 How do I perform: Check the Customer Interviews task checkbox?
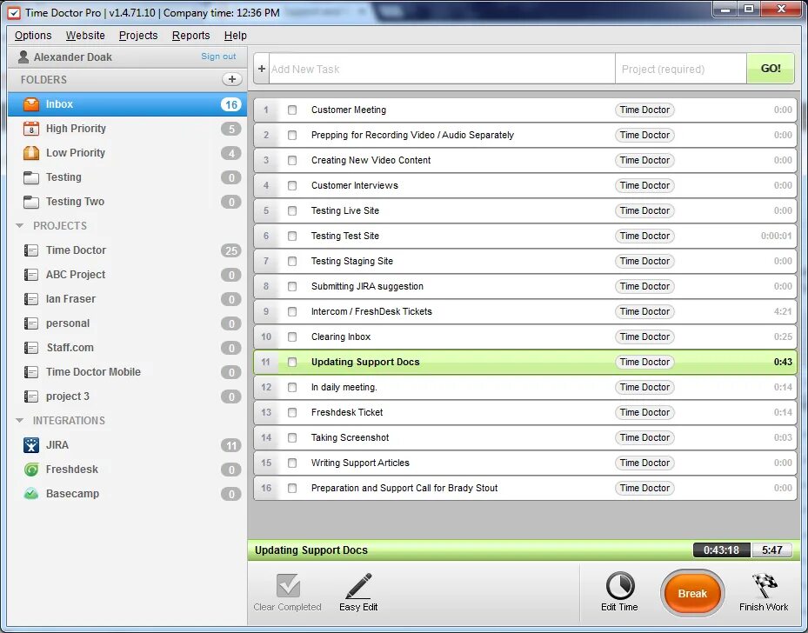pyautogui.click(x=292, y=185)
